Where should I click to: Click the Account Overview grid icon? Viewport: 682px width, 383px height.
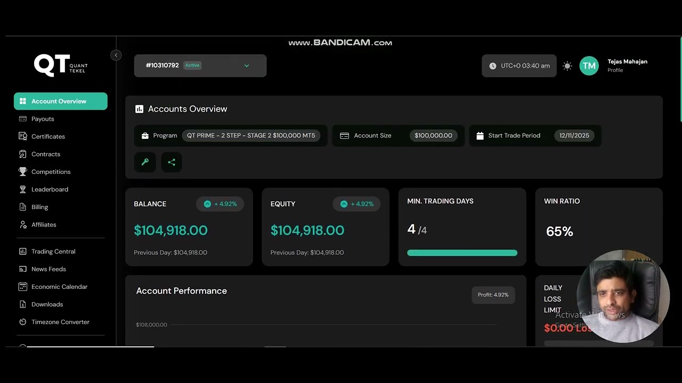pyautogui.click(x=23, y=101)
